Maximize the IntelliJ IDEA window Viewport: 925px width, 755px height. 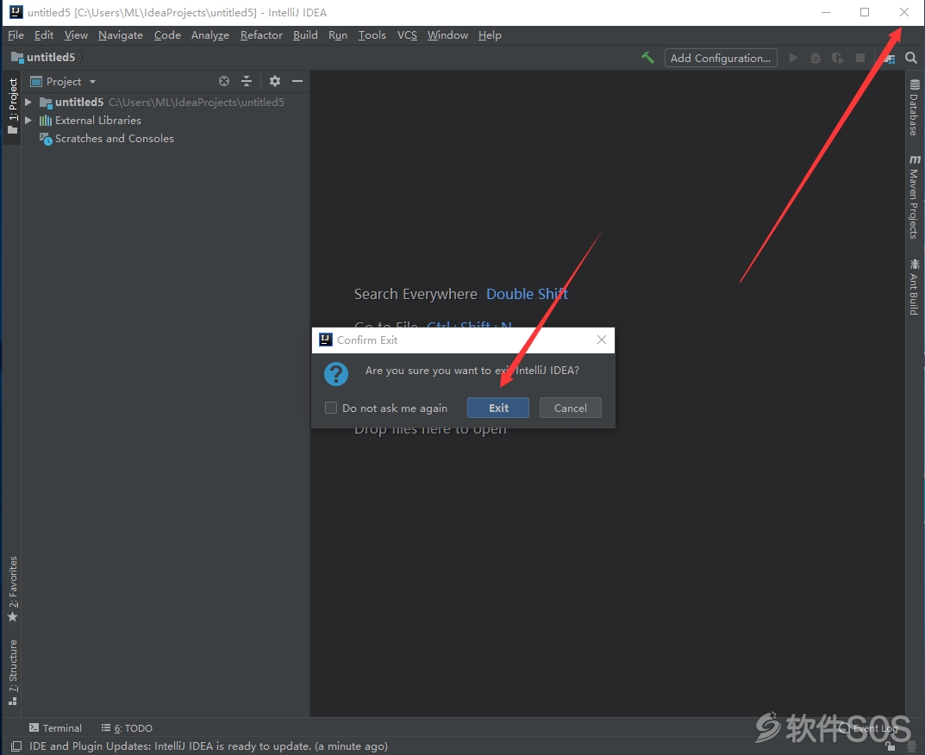(x=865, y=12)
